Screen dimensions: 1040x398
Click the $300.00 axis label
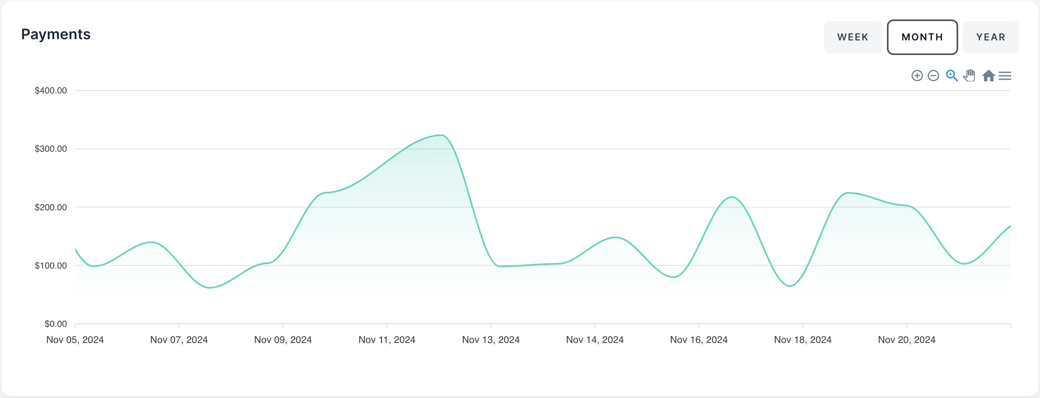(51, 149)
